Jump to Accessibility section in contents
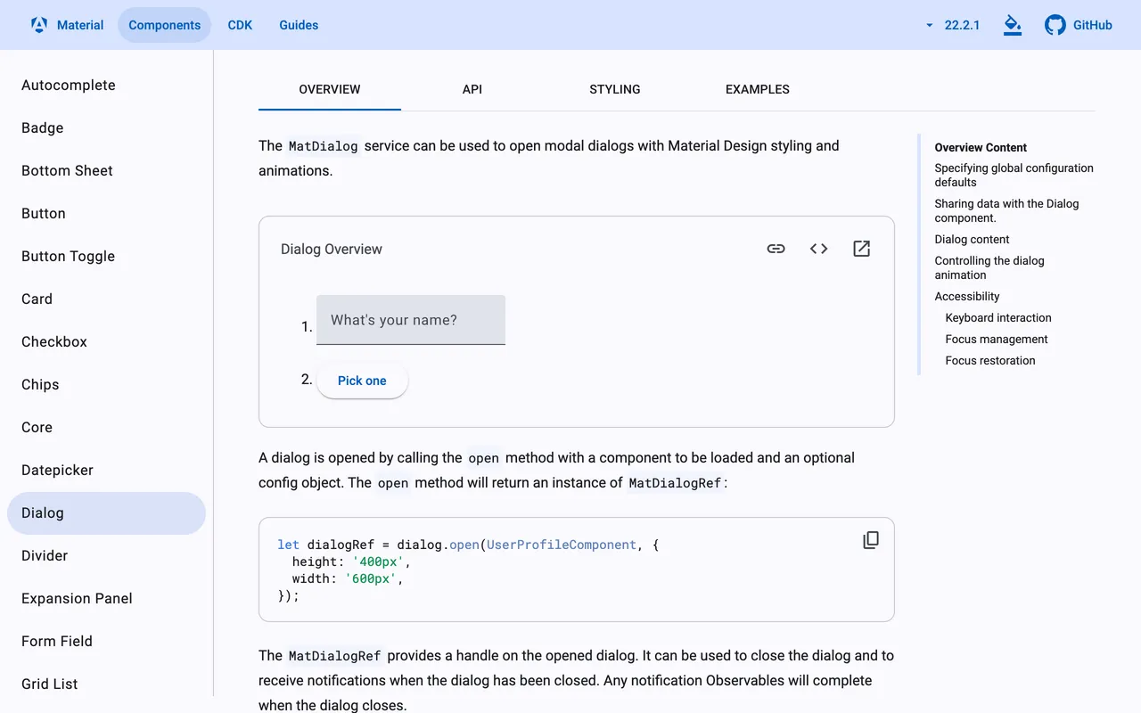Viewport: 1141px width, 713px height. [967, 296]
